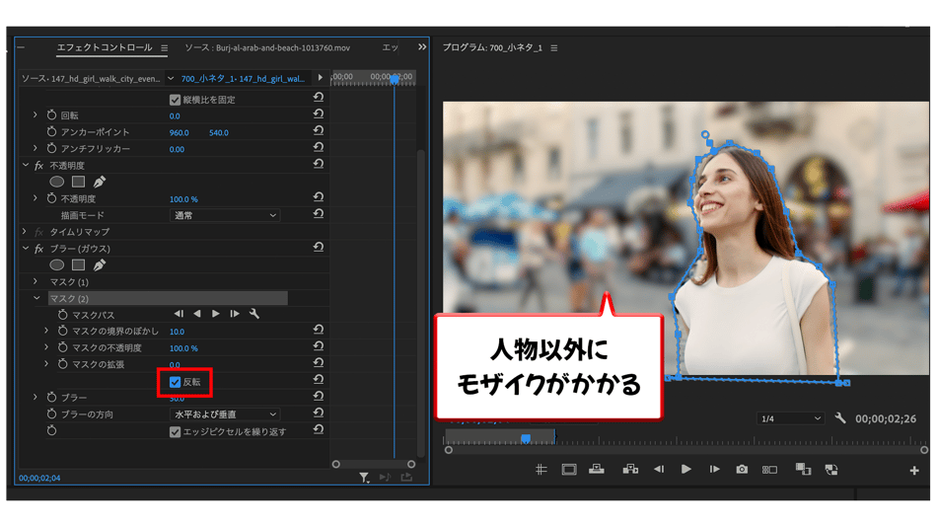Click the export frame camera icon
Image resolution: width=937 pixels, height=527 pixels.
click(742, 470)
